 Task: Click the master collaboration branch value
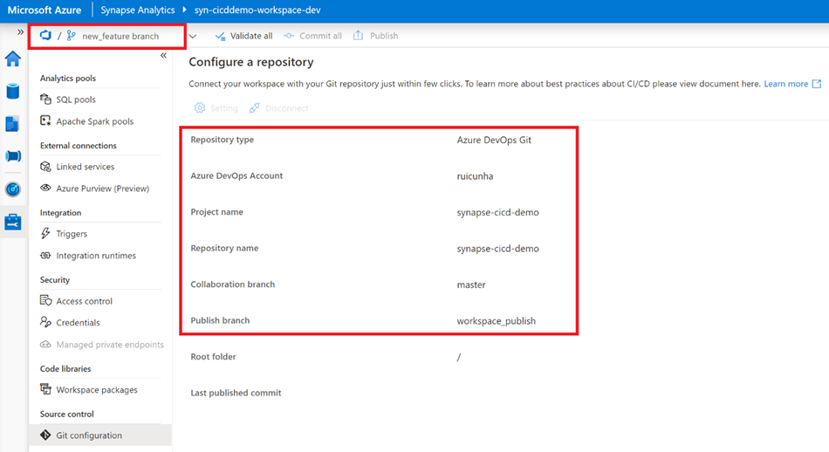point(471,284)
